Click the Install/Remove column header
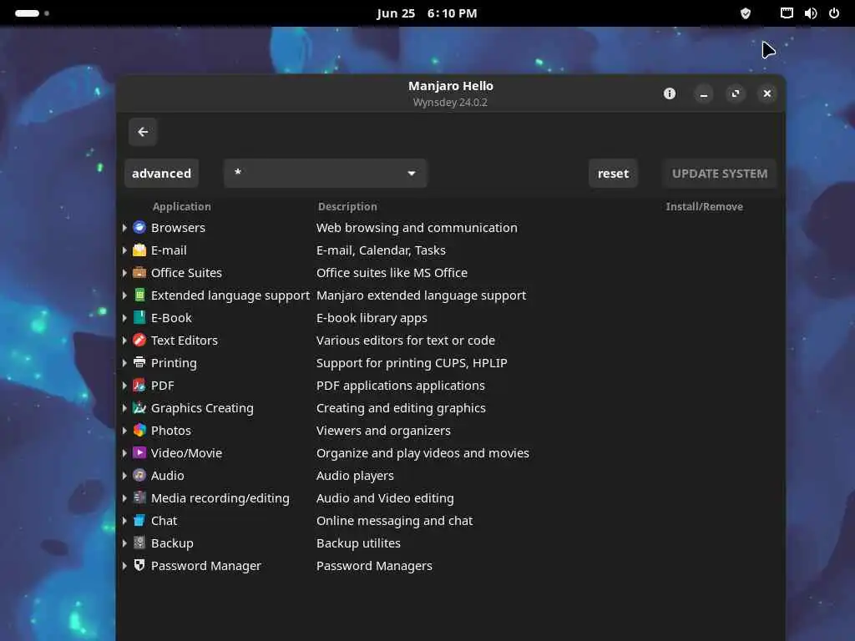The image size is (855, 641). click(704, 207)
